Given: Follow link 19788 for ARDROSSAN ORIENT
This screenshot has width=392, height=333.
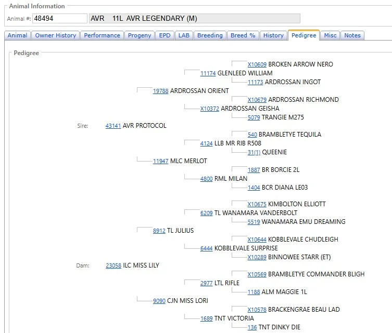Looking at the screenshot, I should tap(160, 91).
